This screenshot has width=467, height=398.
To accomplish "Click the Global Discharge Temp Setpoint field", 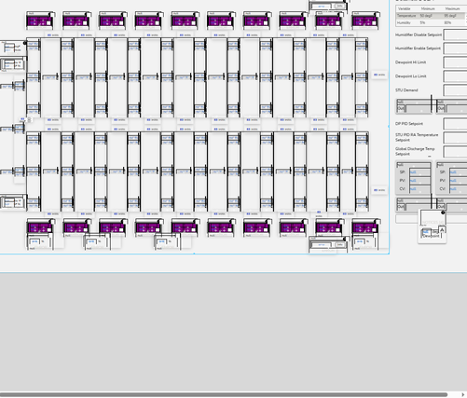I will click(455, 151).
